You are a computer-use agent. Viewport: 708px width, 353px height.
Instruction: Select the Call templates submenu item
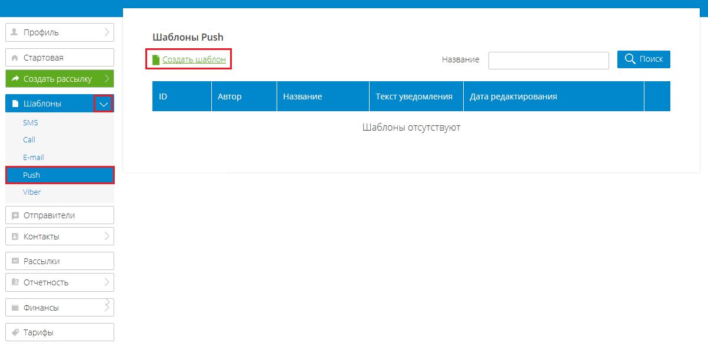(x=29, y=139)
